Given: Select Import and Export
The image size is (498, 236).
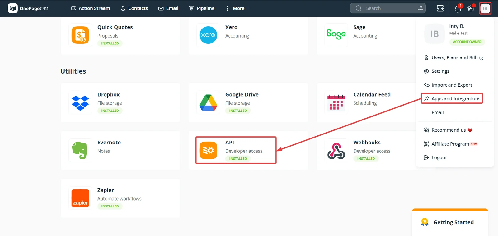Looking at the screenshot, I should point(448,85).
